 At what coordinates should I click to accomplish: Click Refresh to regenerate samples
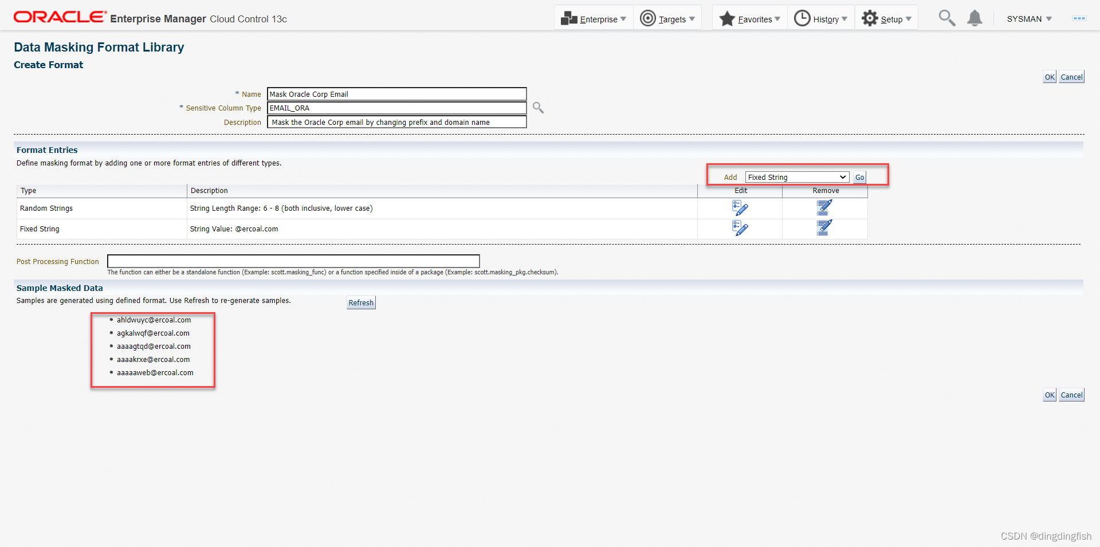click(x=361, y=302)
